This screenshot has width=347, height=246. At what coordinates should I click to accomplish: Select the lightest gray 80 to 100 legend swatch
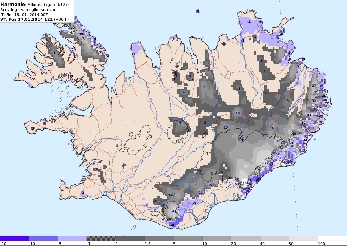click(303, 238)
